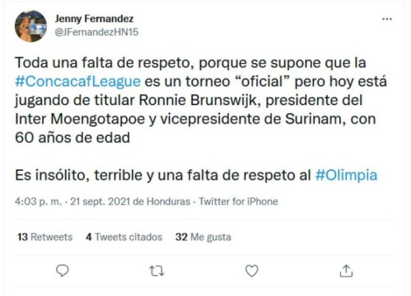Follow the #ConcacafLeague hashtag link
The width and height of the screenshot is (411, 296).
[x=78, y=82]
